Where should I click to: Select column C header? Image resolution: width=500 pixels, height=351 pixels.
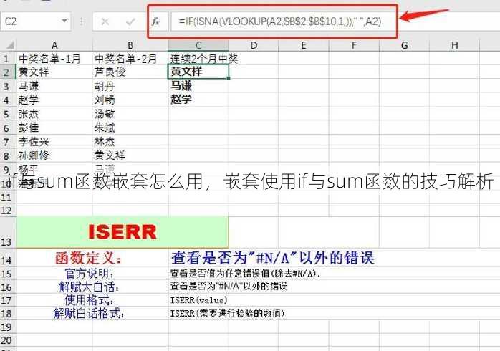point(198,45)
